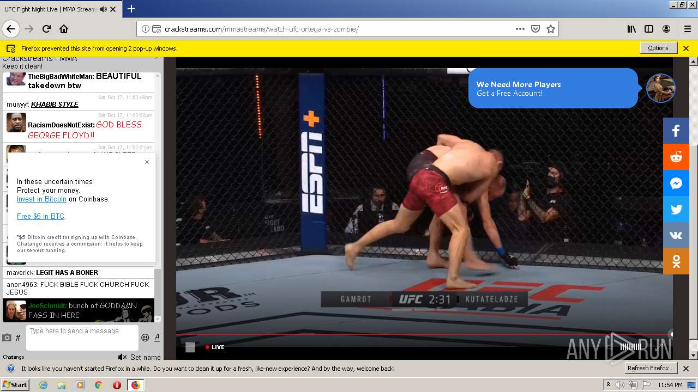Viewport: 698px width, 392px height.
Task: Click Set name in chat
Action: point(146,357)
